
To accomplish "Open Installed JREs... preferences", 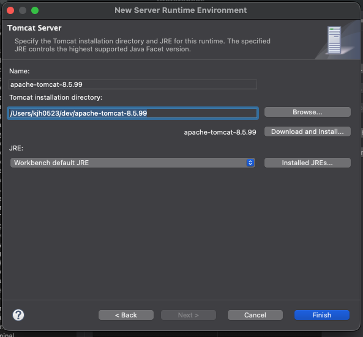I will (307, 163).
